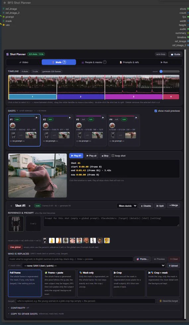Screen dimensions: 189x325
Task: Play shot #4 from its card play icon
Action: [x=136, y=118]
